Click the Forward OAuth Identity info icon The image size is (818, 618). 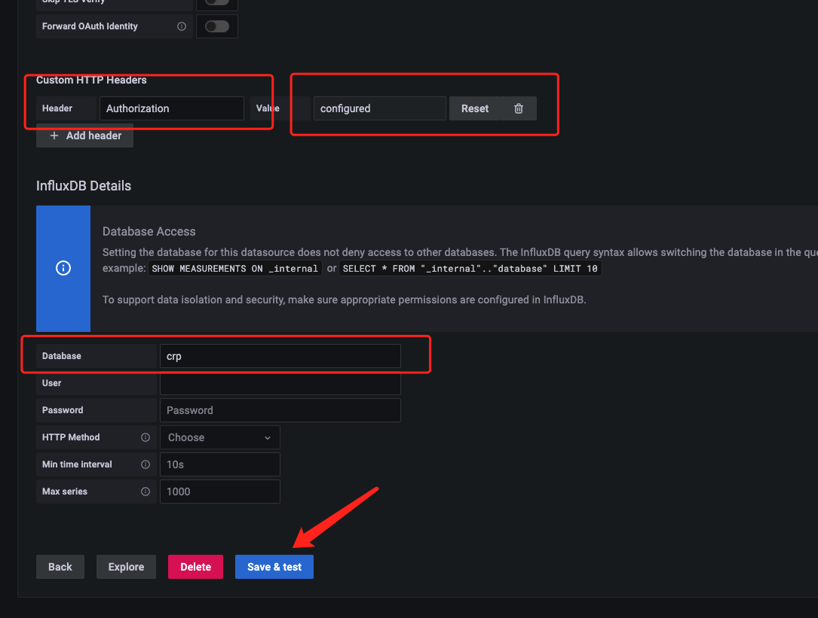[182, 26]
